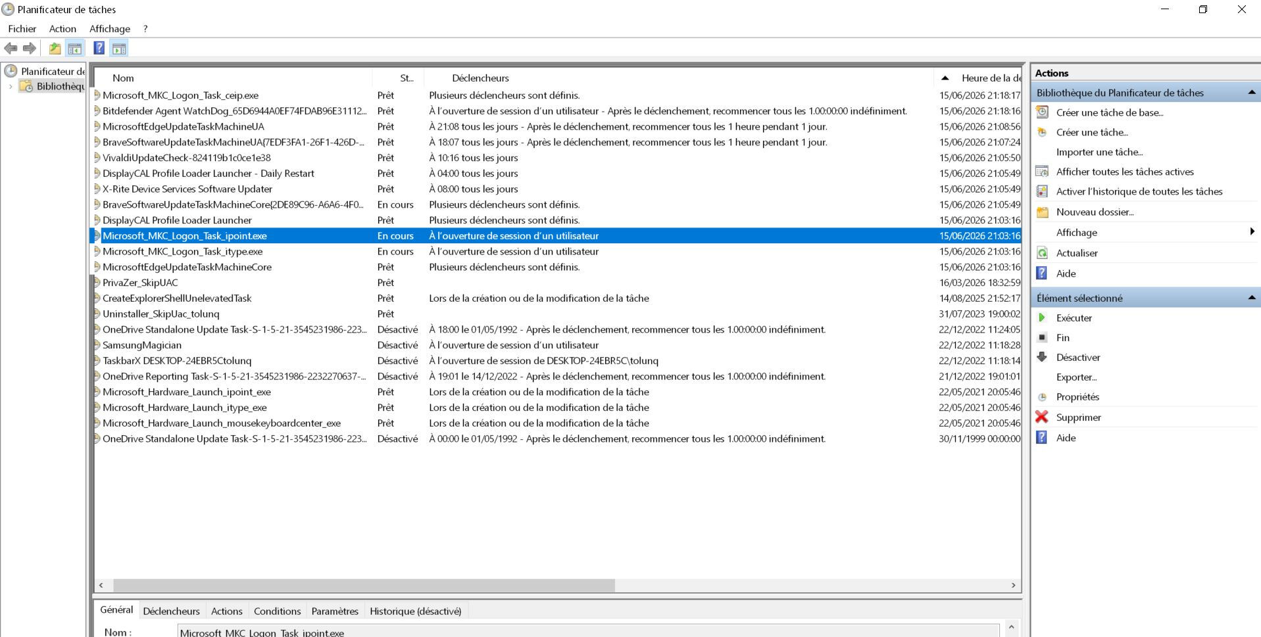
Task: Select the X-Rite Device Services Software Updater task
Action: [557, 189]
